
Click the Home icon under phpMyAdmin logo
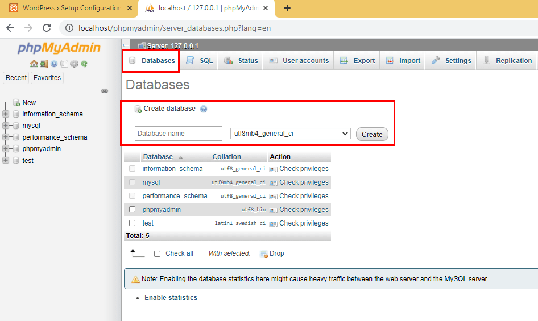pos(34,64)
